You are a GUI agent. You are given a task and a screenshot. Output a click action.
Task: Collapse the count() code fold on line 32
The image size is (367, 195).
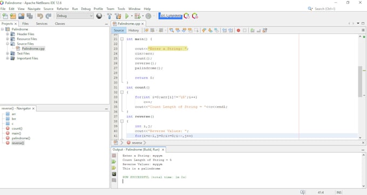[x=122, y=92]
